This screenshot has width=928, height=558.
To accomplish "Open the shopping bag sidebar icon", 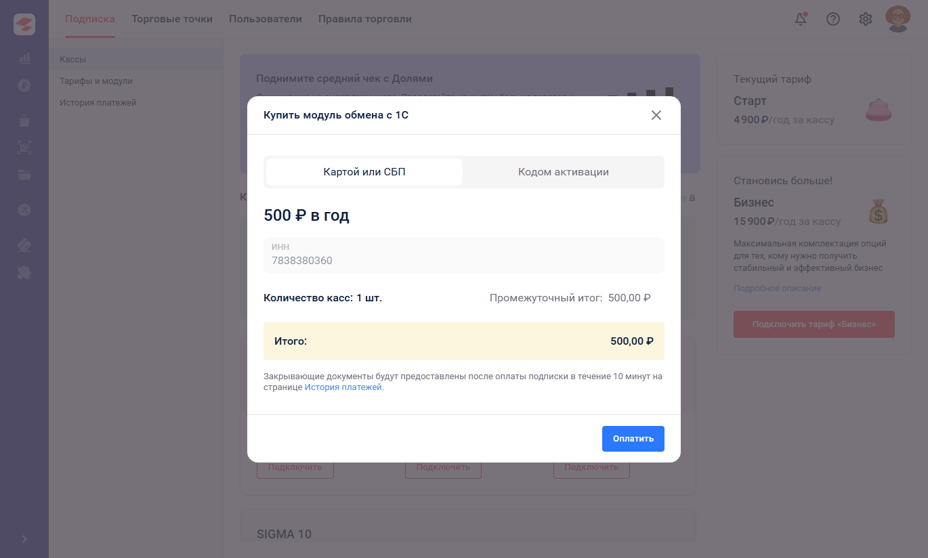I will (x=24, y=121).
